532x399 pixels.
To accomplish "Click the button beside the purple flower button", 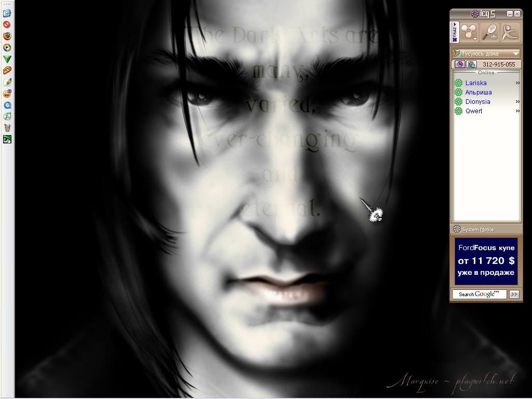I will tap(471, 64).
